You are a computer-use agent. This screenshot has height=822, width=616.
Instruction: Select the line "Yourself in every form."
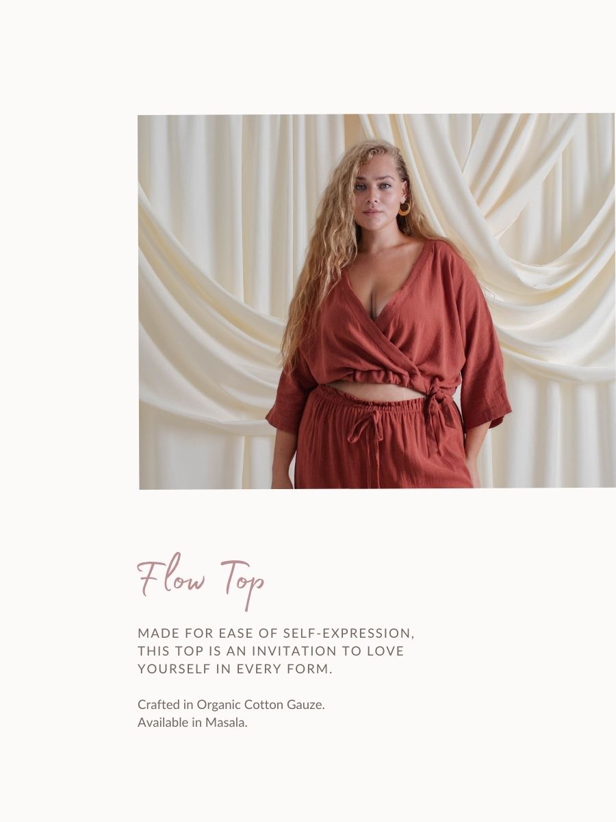[235, 669]
